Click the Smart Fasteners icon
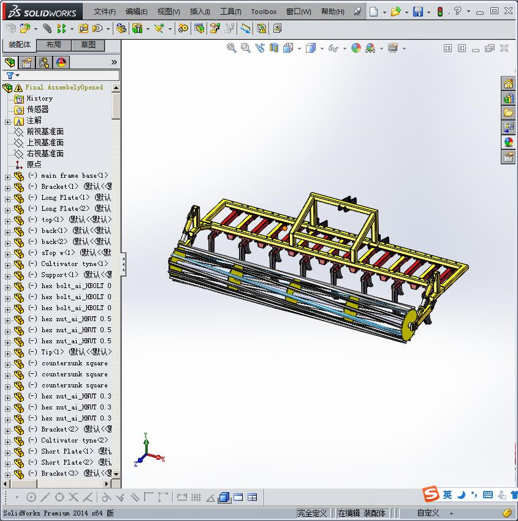The width and height of the screenshot is (518, 521). 83,29
